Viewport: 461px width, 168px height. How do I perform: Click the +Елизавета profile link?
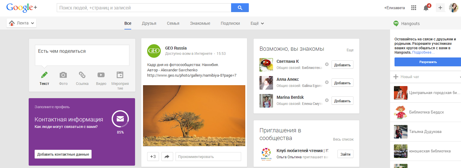tap(395, 8)
